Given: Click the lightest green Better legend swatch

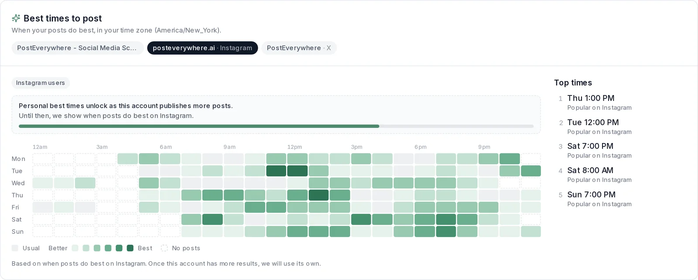Looking at the screenshot, I should pyautogui.click(x=75, y=248).
